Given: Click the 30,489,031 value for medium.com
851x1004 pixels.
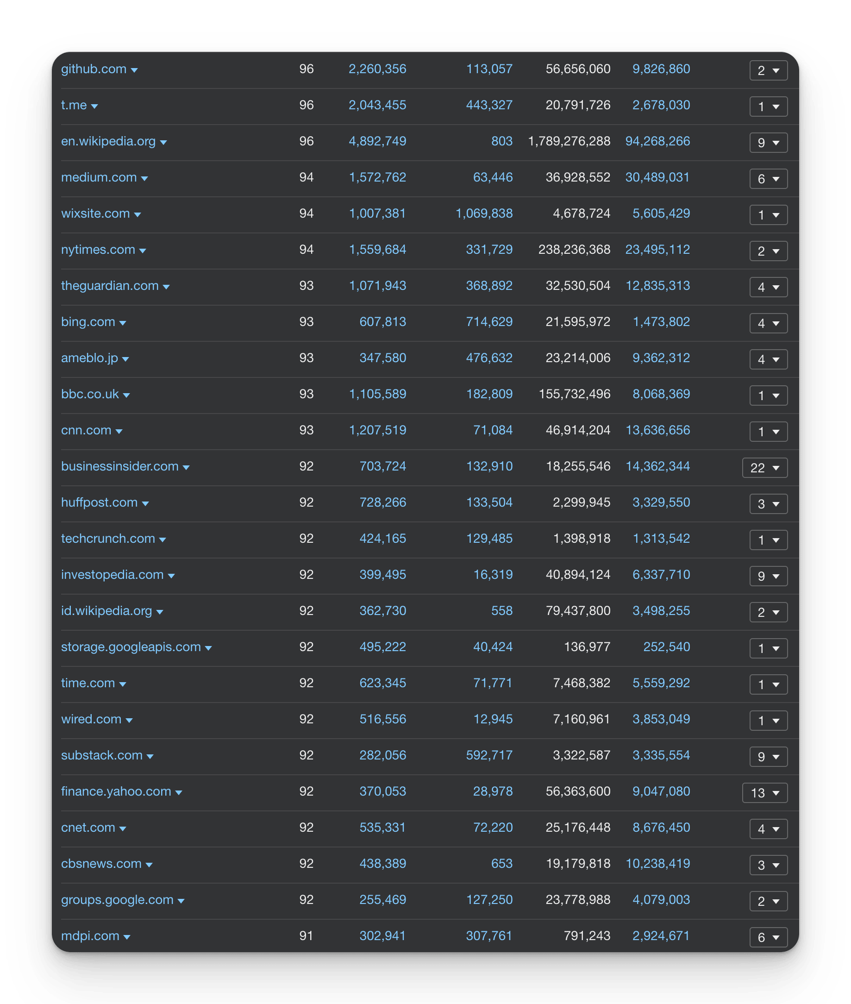Looking at the screenshot, I should (x=657, y=177).
